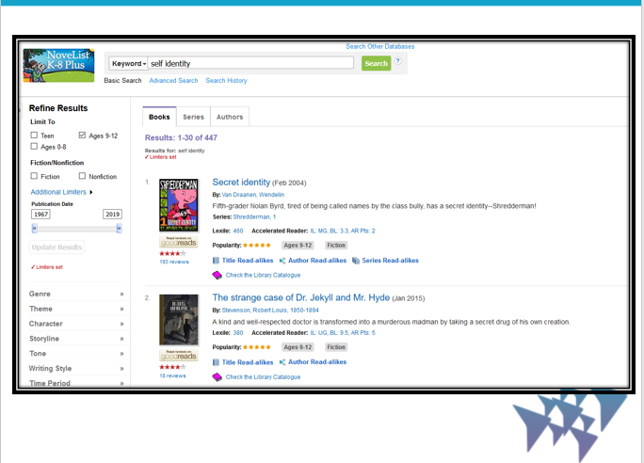Click the publication date slider track

(77, 229)
